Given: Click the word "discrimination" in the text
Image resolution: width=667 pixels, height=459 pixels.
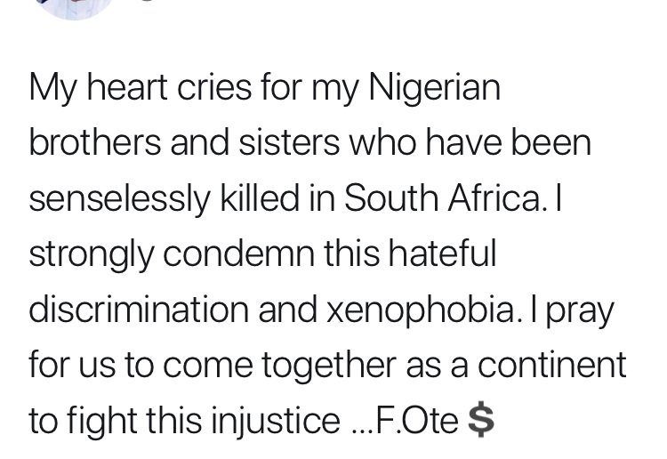Looking at the screenshot, I should (x=139, y=309).
